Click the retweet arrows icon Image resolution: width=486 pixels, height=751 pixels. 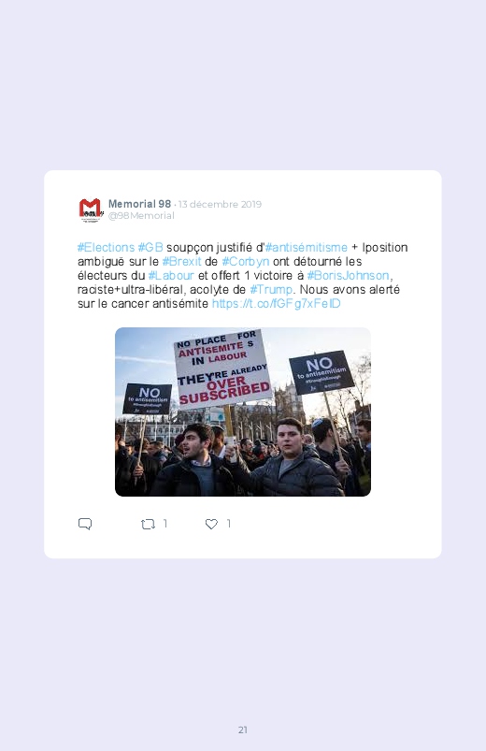click(x=148, y=525)
